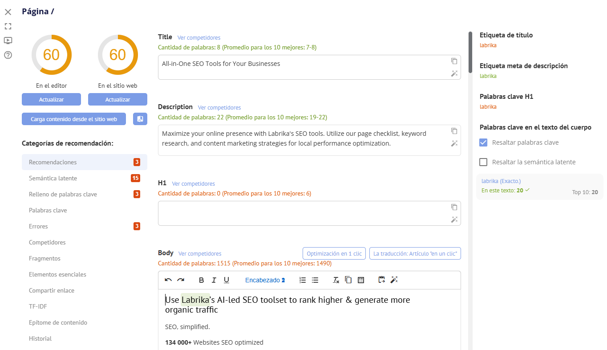
Task: Clear text formatting in editor toolbar
Action: (336, 280)
